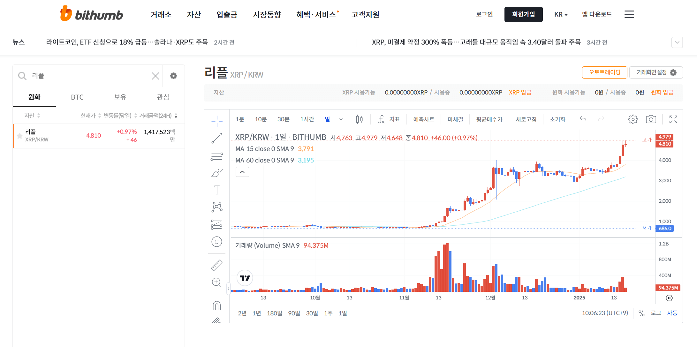This screenshot has width=697, height=347.
Task: Select the zoom in tool
Action: (x=217, y=282)
